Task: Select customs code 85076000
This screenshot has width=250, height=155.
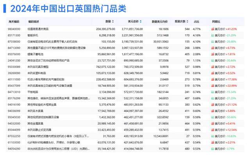Action: (x=14, y=54)
